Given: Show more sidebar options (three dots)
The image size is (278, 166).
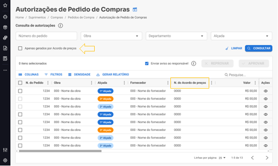Looking at the screenshot, I should pos(5,70).
